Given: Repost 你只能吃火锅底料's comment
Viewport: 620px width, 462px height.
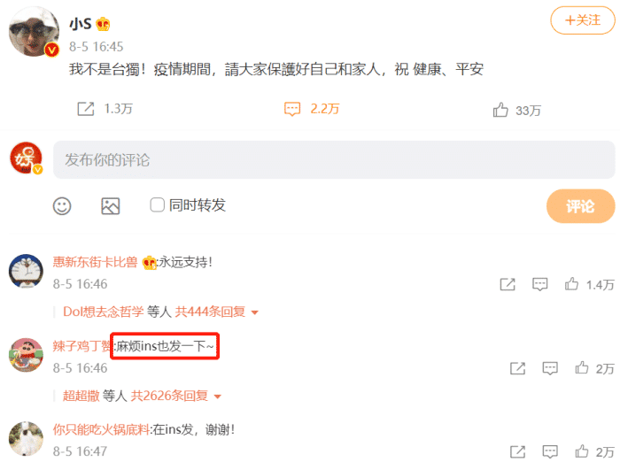Looking at the screenshot, I should (517, 451).
